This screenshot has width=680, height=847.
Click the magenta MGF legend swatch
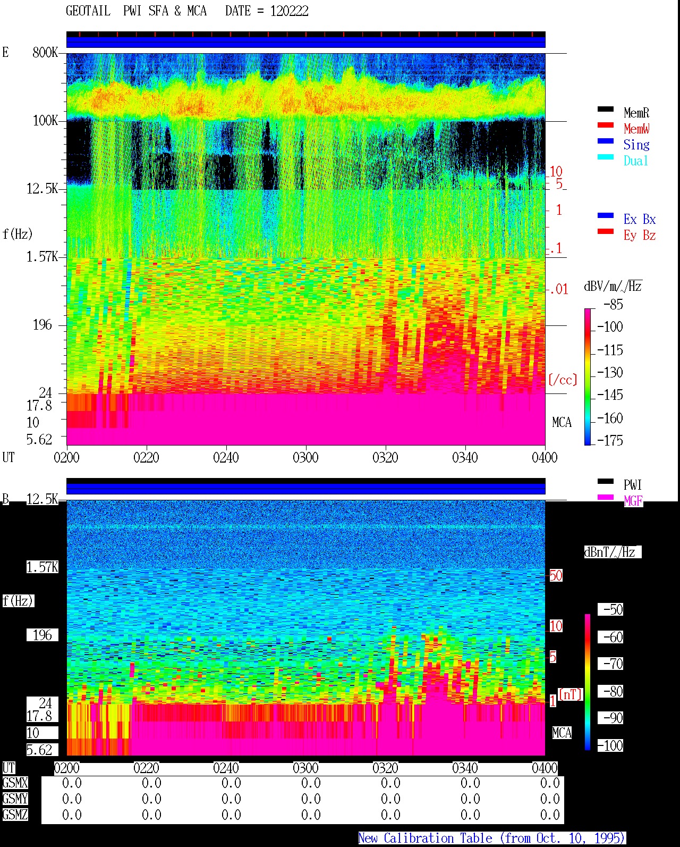[x=606, y=497]
